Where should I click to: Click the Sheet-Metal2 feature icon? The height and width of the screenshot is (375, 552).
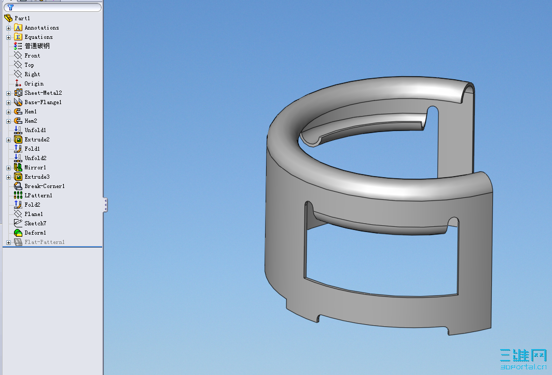18,93
